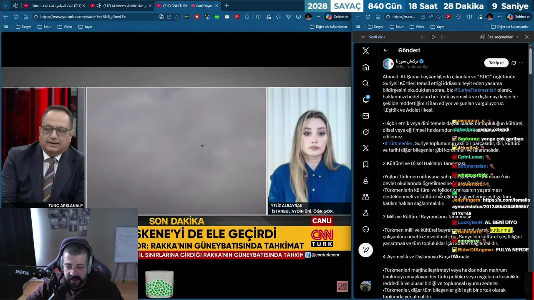This screenshot has height=300, width=534.
Task: Open X bookmarks icon in sidebar
Action: point(365,165)
